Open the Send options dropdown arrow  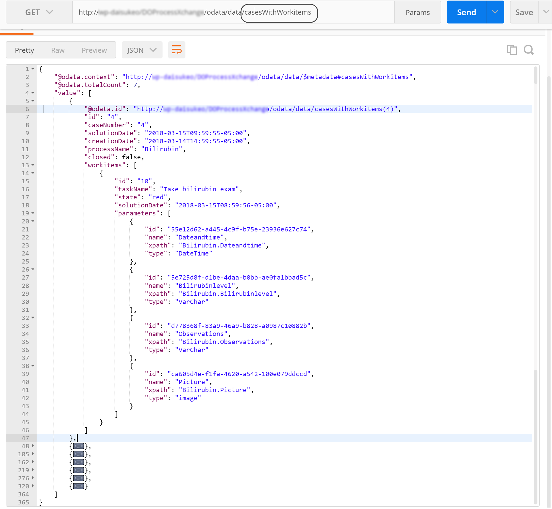click(495, 12)
